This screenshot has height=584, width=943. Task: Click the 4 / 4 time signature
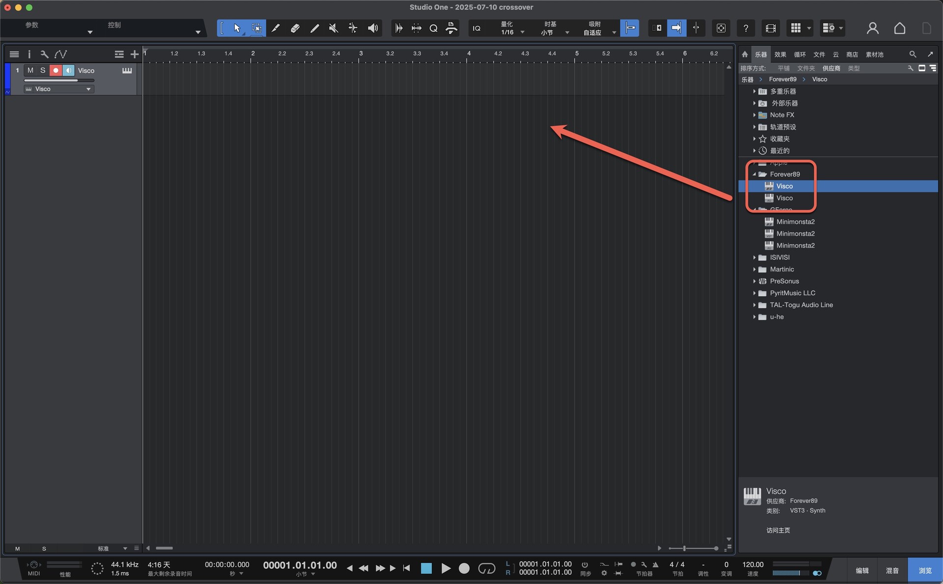click(677, 564)
